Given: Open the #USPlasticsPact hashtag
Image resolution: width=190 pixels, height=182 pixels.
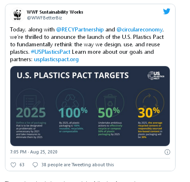Looking at the screenshot, I should [x=50, y=52].
